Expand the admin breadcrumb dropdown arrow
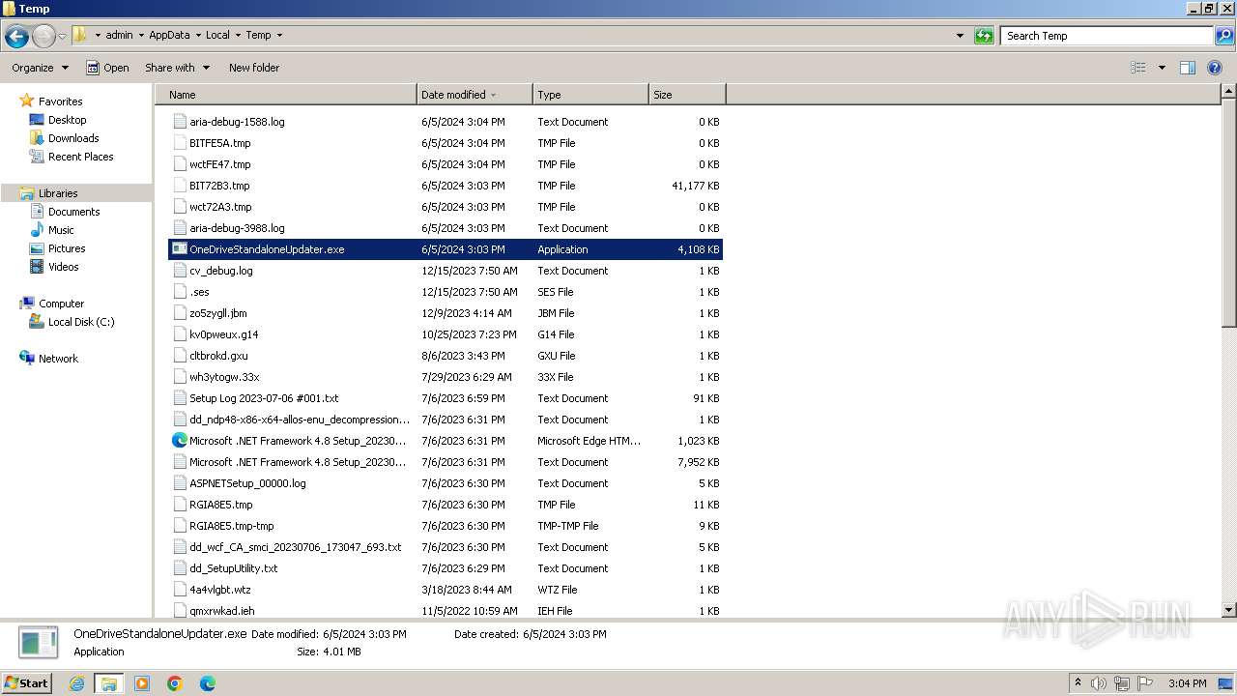 141,35
